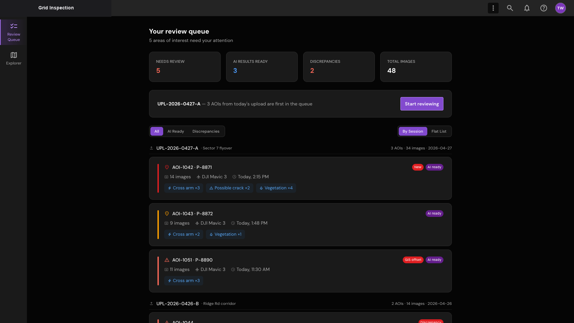Click the UPL-2026-0426-B session header

pyautogui.click(x=300, y=304)
